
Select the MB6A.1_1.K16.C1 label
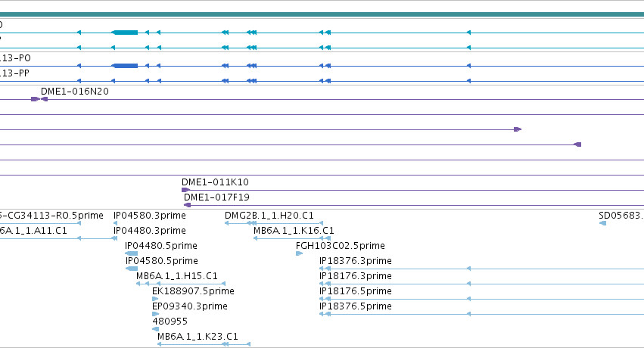point(294,231)
